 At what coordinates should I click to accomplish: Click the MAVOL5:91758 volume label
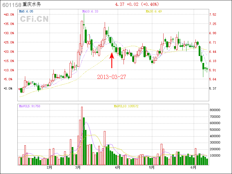(30, 106)
